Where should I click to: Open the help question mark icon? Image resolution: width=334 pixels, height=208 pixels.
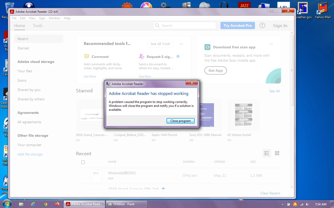tap(262, 25)
